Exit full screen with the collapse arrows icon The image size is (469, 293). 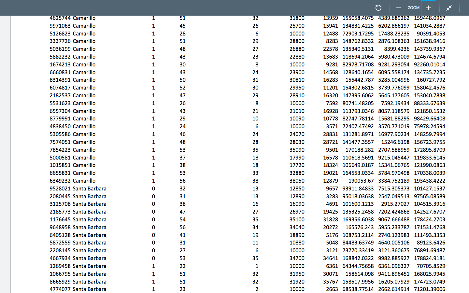point(449,8)
